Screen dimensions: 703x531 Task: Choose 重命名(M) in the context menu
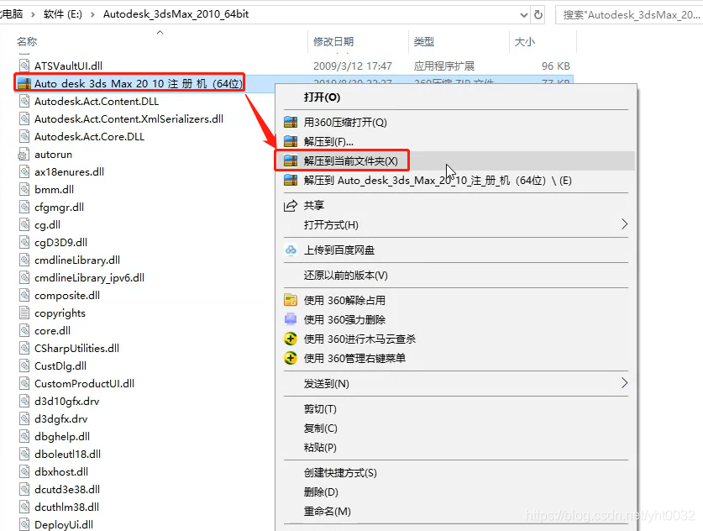(x=456, y=511)
